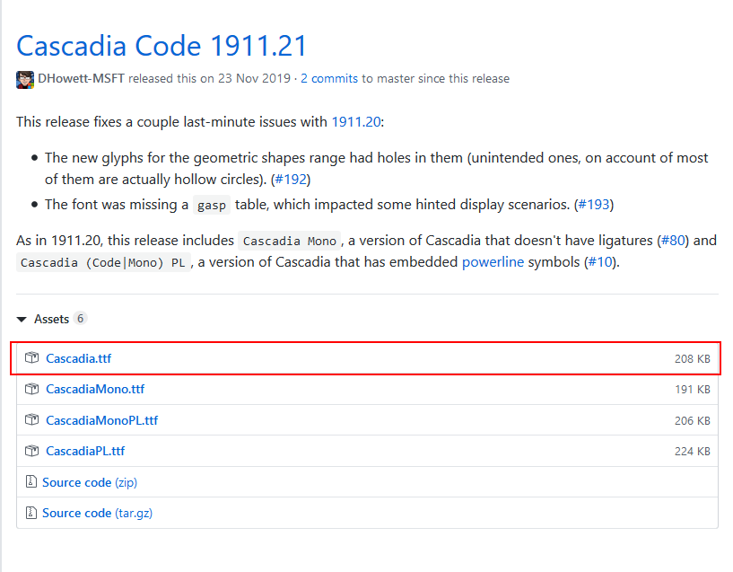Download the CascadiaMonoPL.ttf font file
The image size is (733, 572).
pos(102,419)
